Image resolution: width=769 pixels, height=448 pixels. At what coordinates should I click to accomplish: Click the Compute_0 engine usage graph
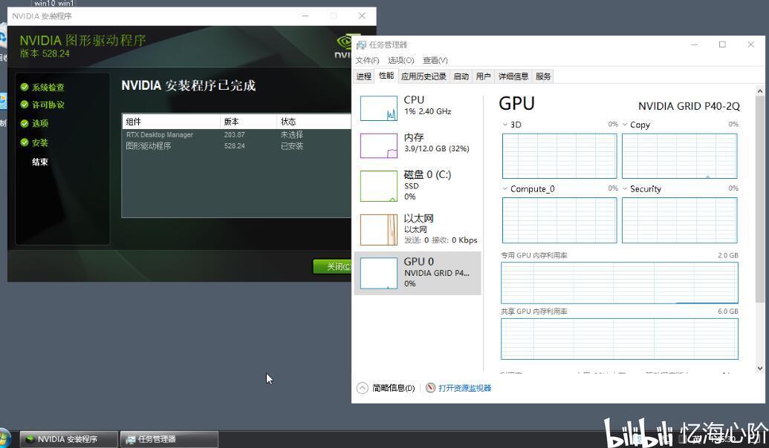tap(559, 220)
